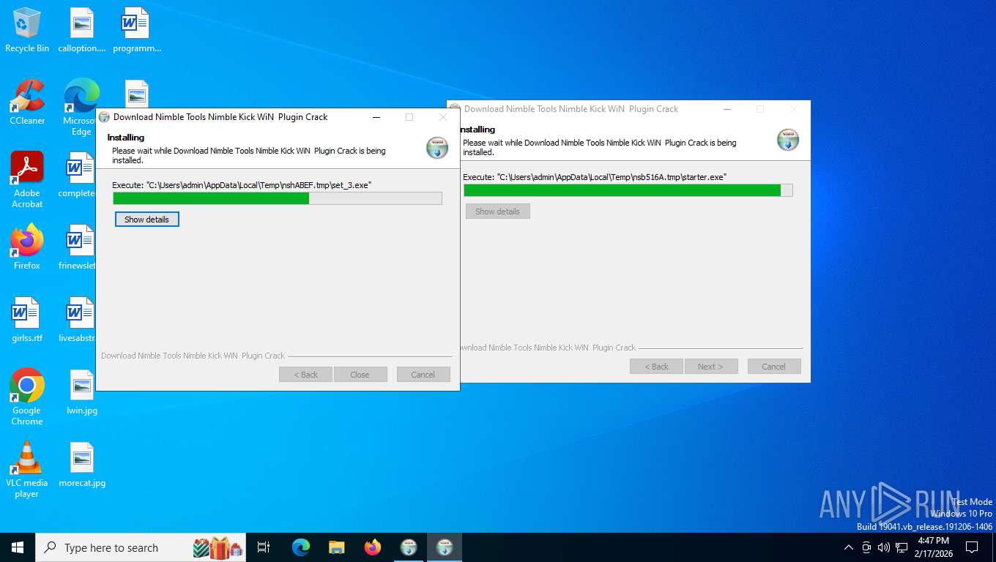
Task: Open the livesabstr Word document
Action: point(79,320)
